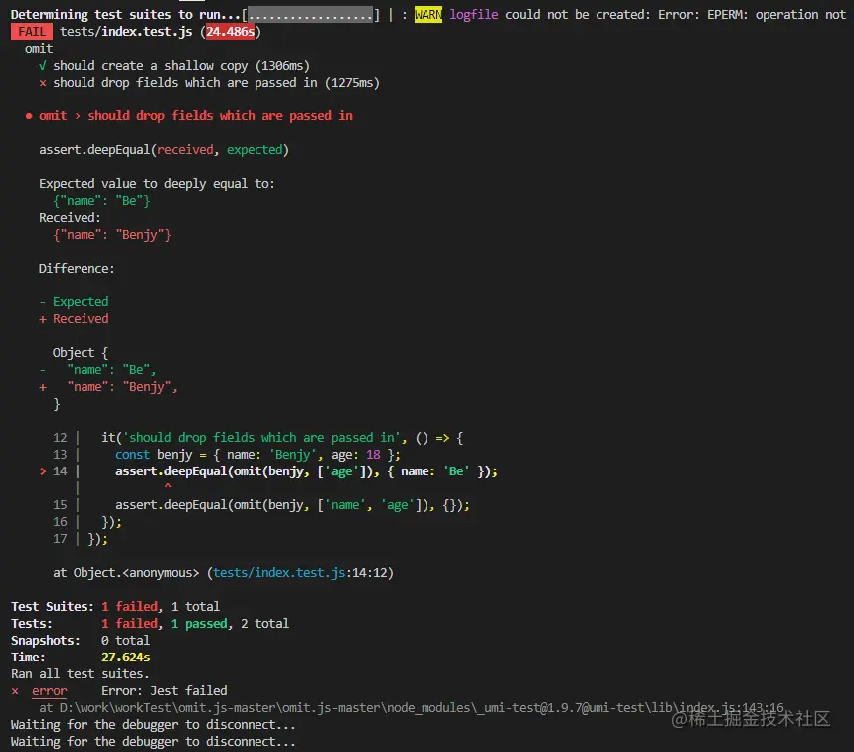Click the Time value 27.624s
This screenshot has height=752, width=854.
click(x=126, y=657)
